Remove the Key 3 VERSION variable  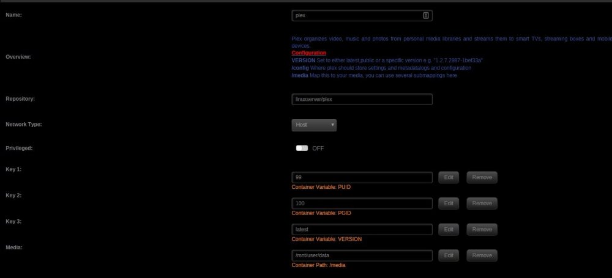(482, 229)
